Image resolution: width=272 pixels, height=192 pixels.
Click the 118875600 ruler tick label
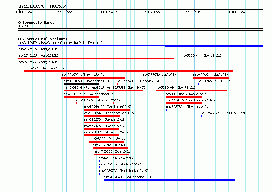click(x=66, y=12)
